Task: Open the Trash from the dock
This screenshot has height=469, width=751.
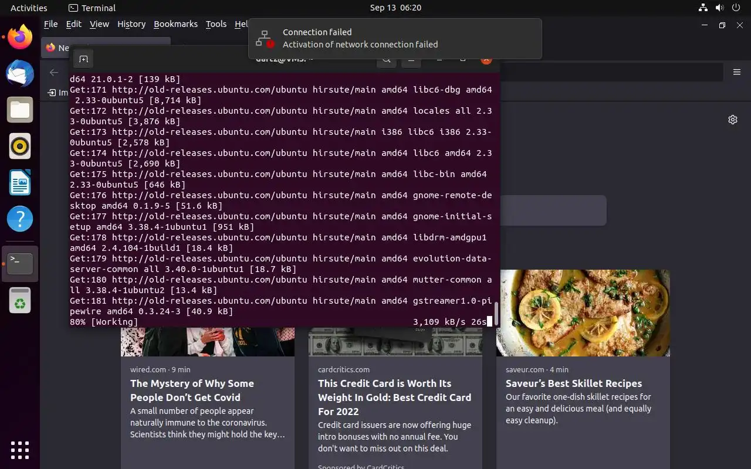Action: [x=20, y=300]
